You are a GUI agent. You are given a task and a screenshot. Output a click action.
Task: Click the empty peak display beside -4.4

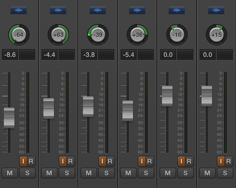coord(67,55)
